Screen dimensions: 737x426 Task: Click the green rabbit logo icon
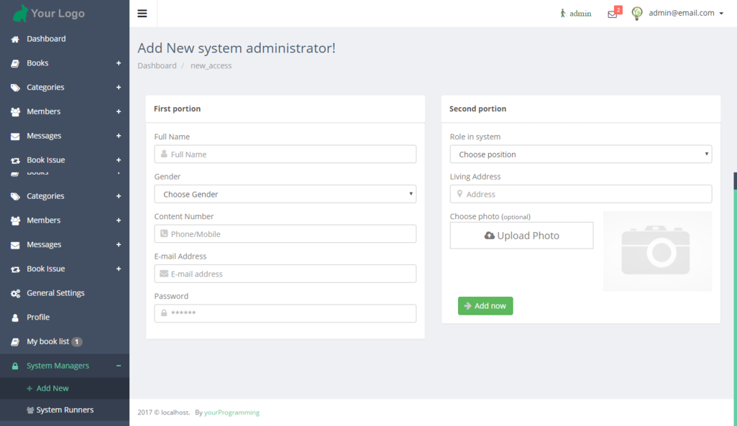point(20,13)
